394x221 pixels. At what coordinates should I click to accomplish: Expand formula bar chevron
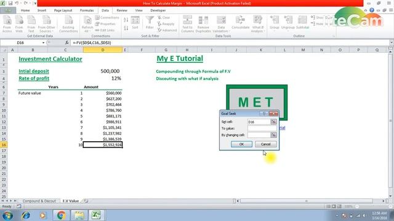[x=392, y=43]
